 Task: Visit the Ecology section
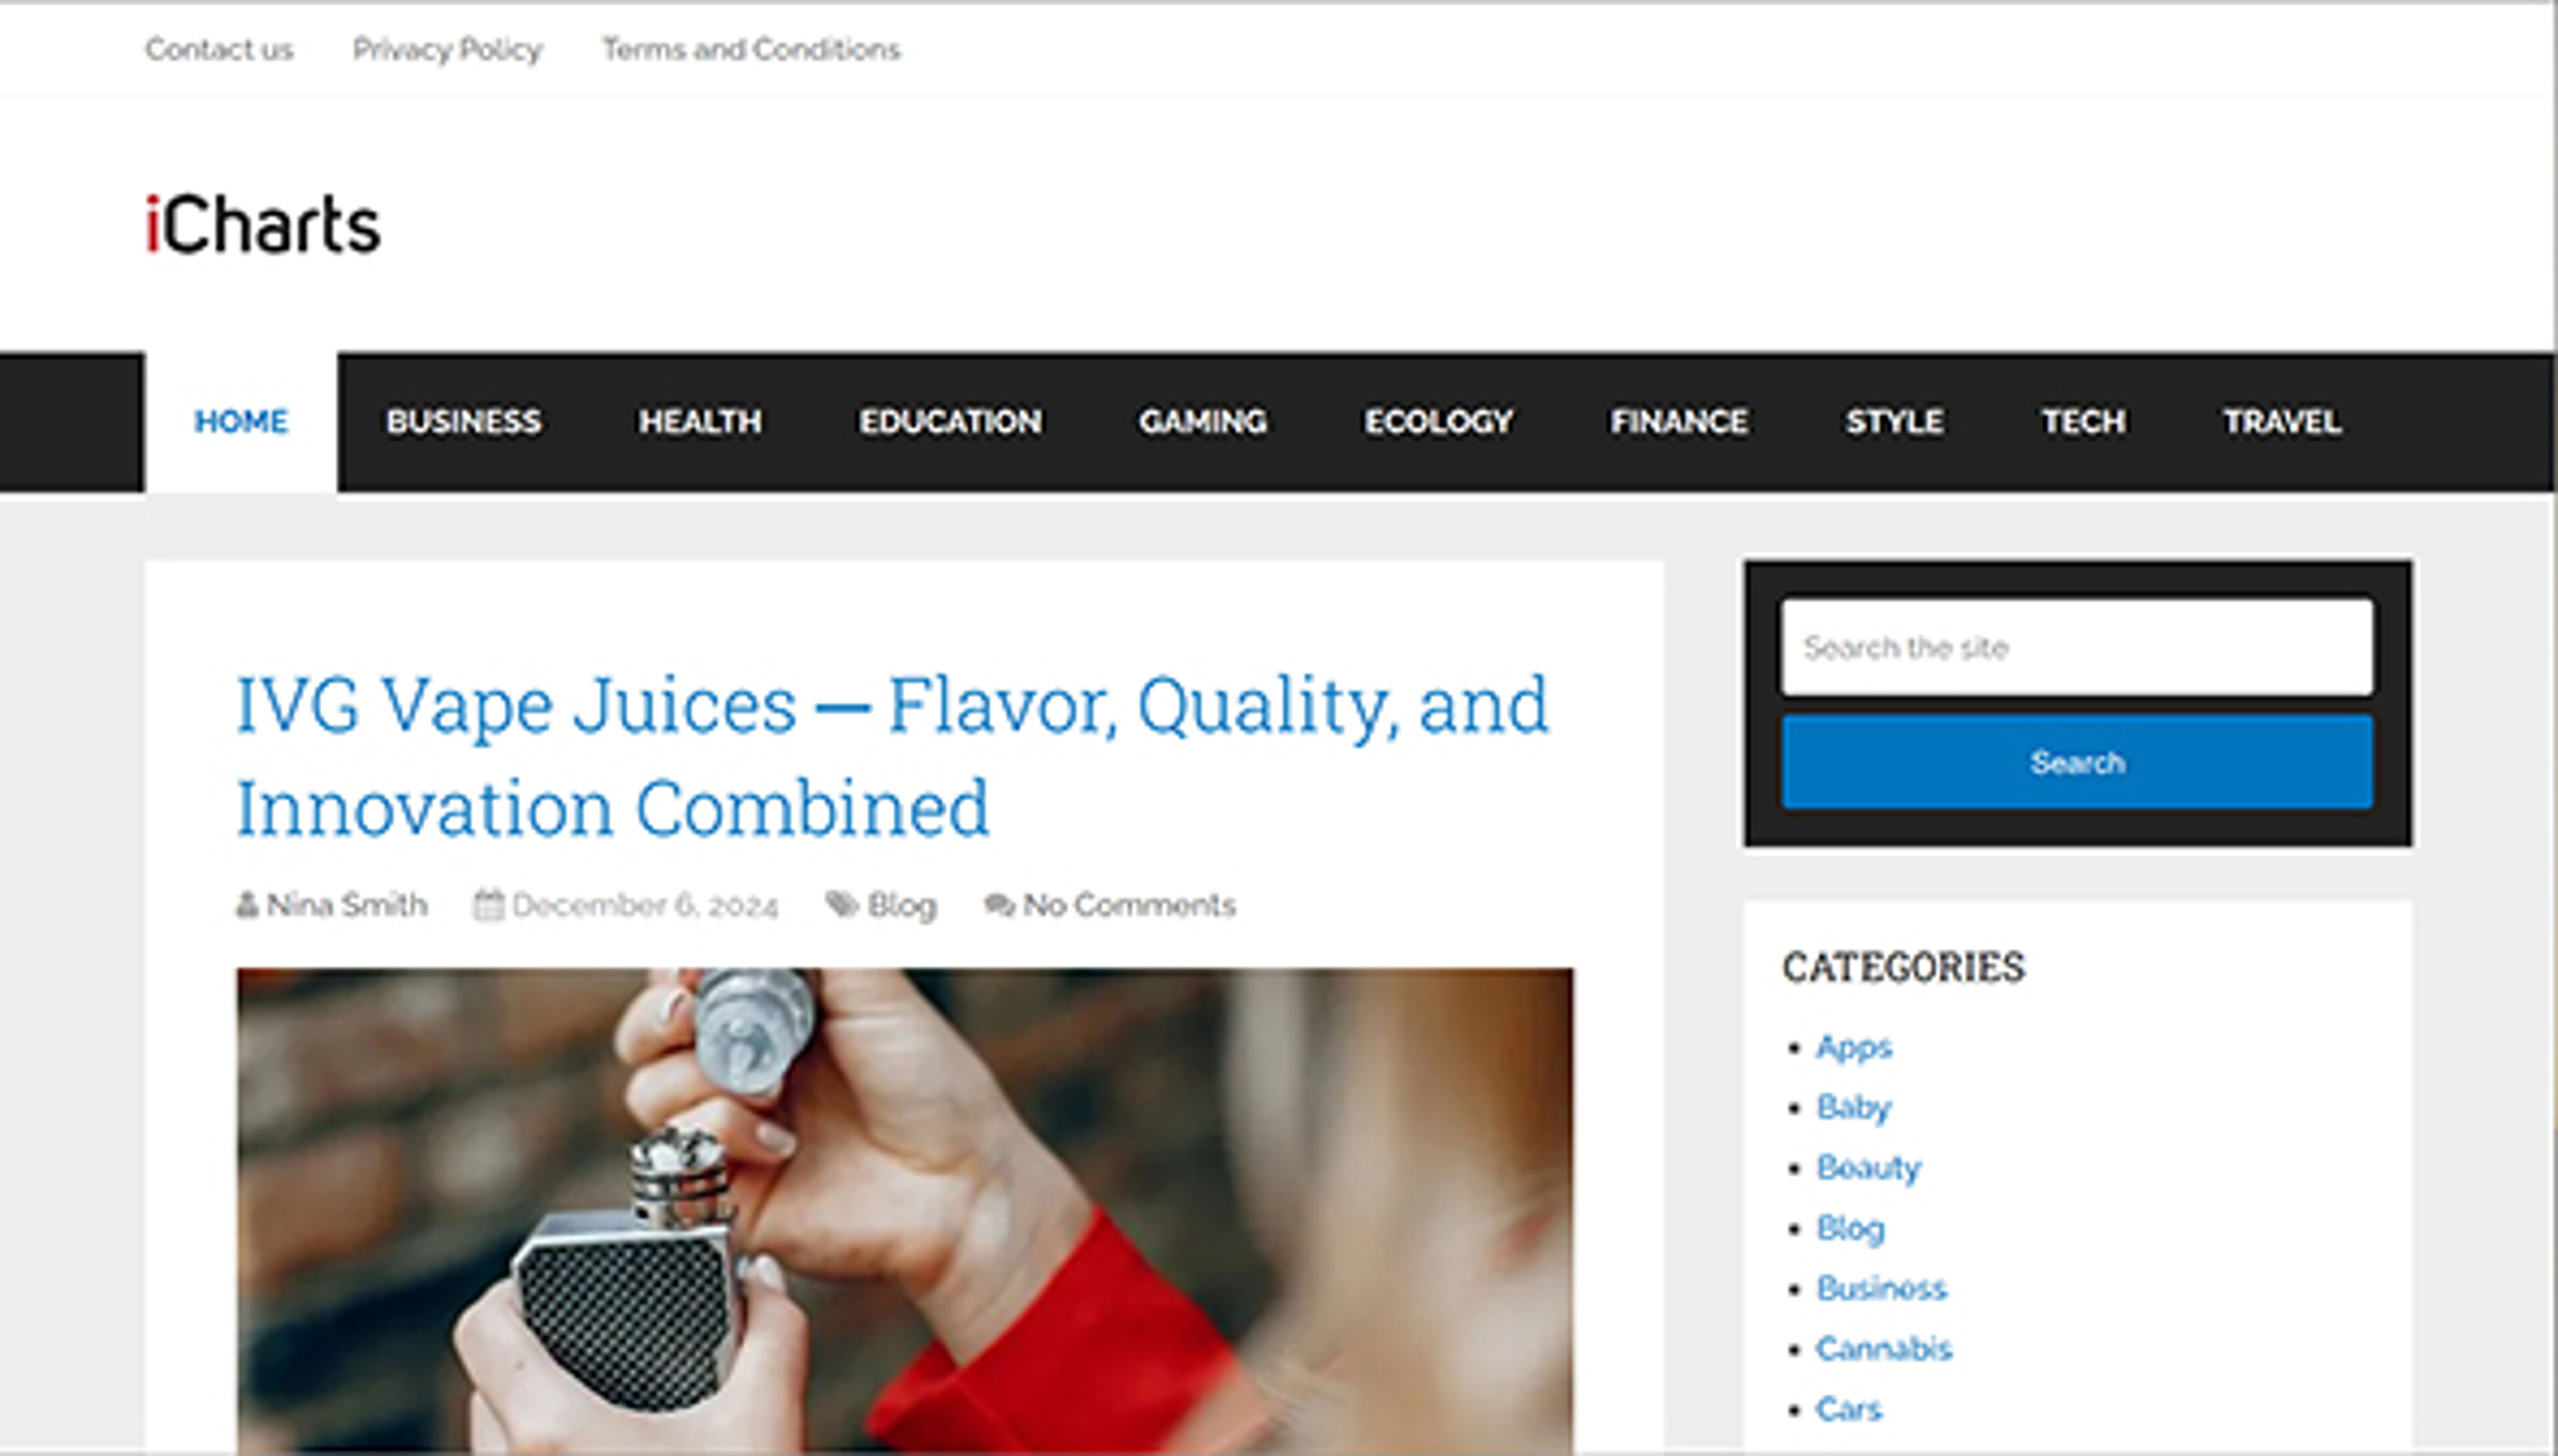pos(1438,421)
